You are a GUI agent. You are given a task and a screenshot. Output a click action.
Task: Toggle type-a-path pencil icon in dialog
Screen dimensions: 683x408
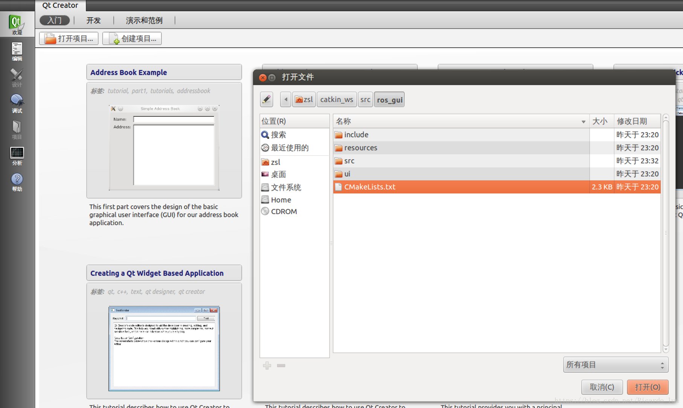pyautogui.click(x=267, y=99)
